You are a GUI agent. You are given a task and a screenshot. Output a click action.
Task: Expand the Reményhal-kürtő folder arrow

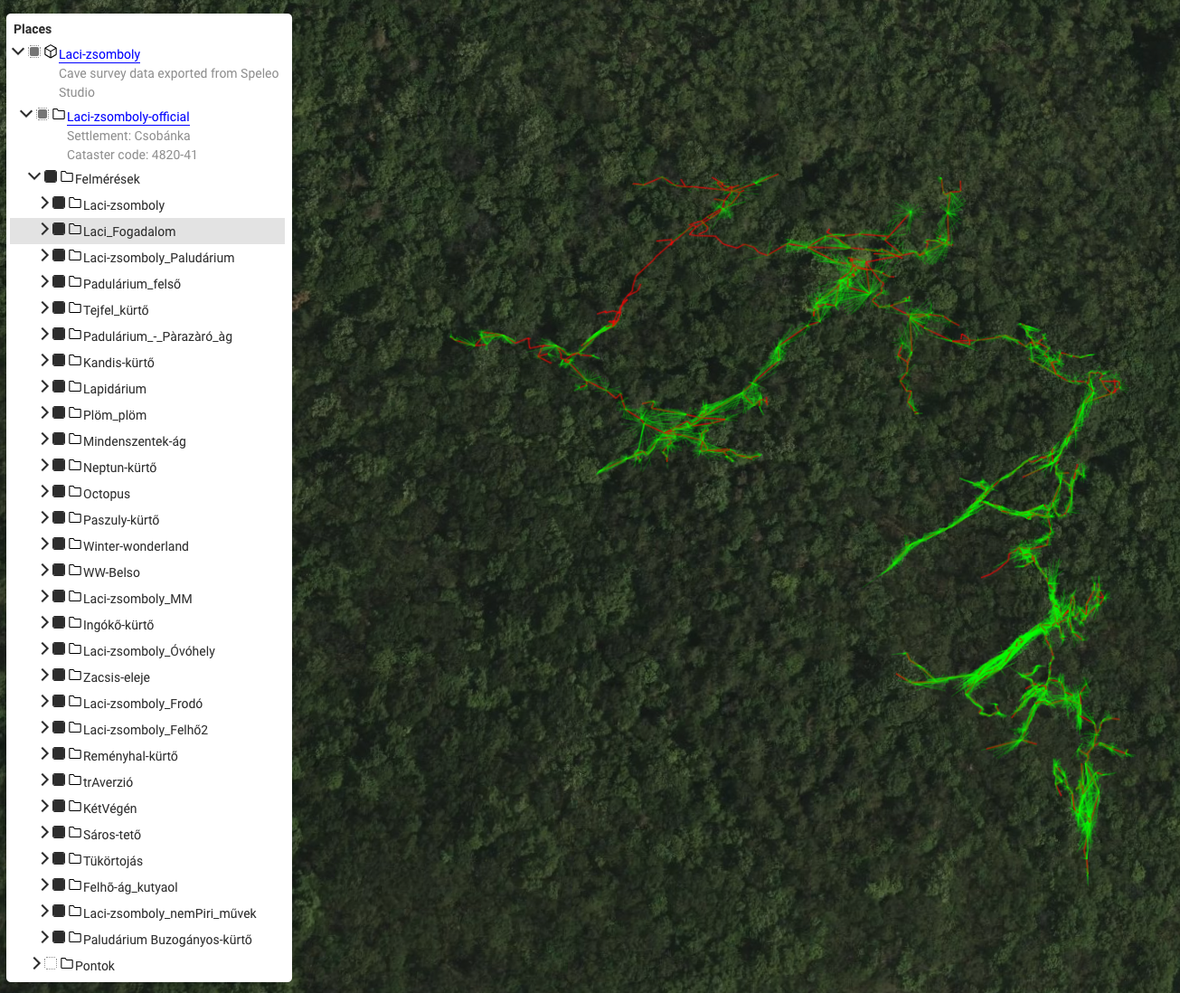[44, 754]
